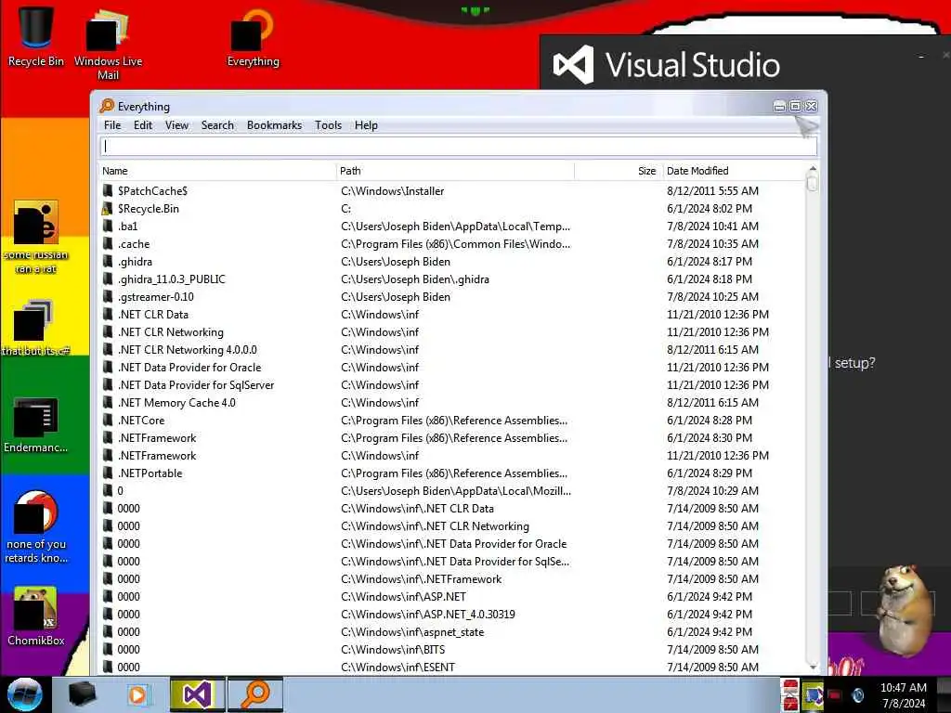The image size is (951, 713).
Task: Open the View menu
Action: 176,125
